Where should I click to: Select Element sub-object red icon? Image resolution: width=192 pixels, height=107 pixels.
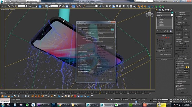168,38
